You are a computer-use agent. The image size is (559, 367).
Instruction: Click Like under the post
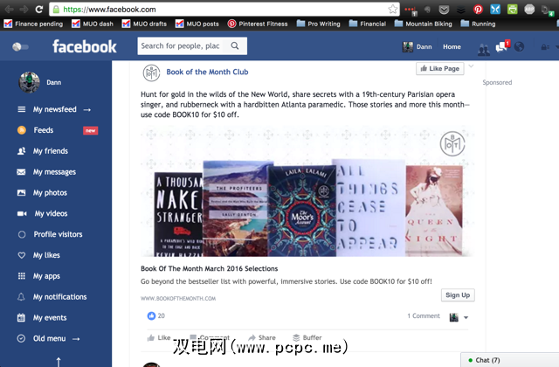tap(159, 338)
